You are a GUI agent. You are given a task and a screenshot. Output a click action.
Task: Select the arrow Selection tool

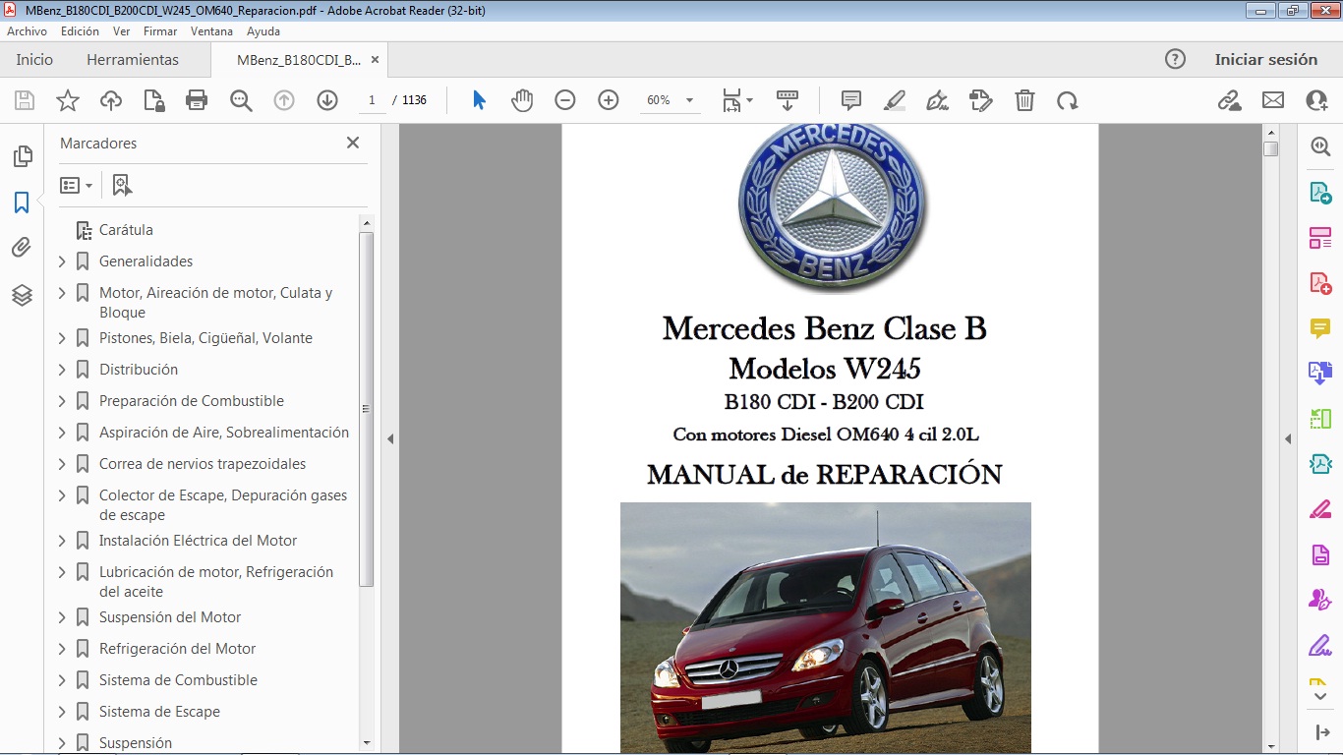(479, 100)
